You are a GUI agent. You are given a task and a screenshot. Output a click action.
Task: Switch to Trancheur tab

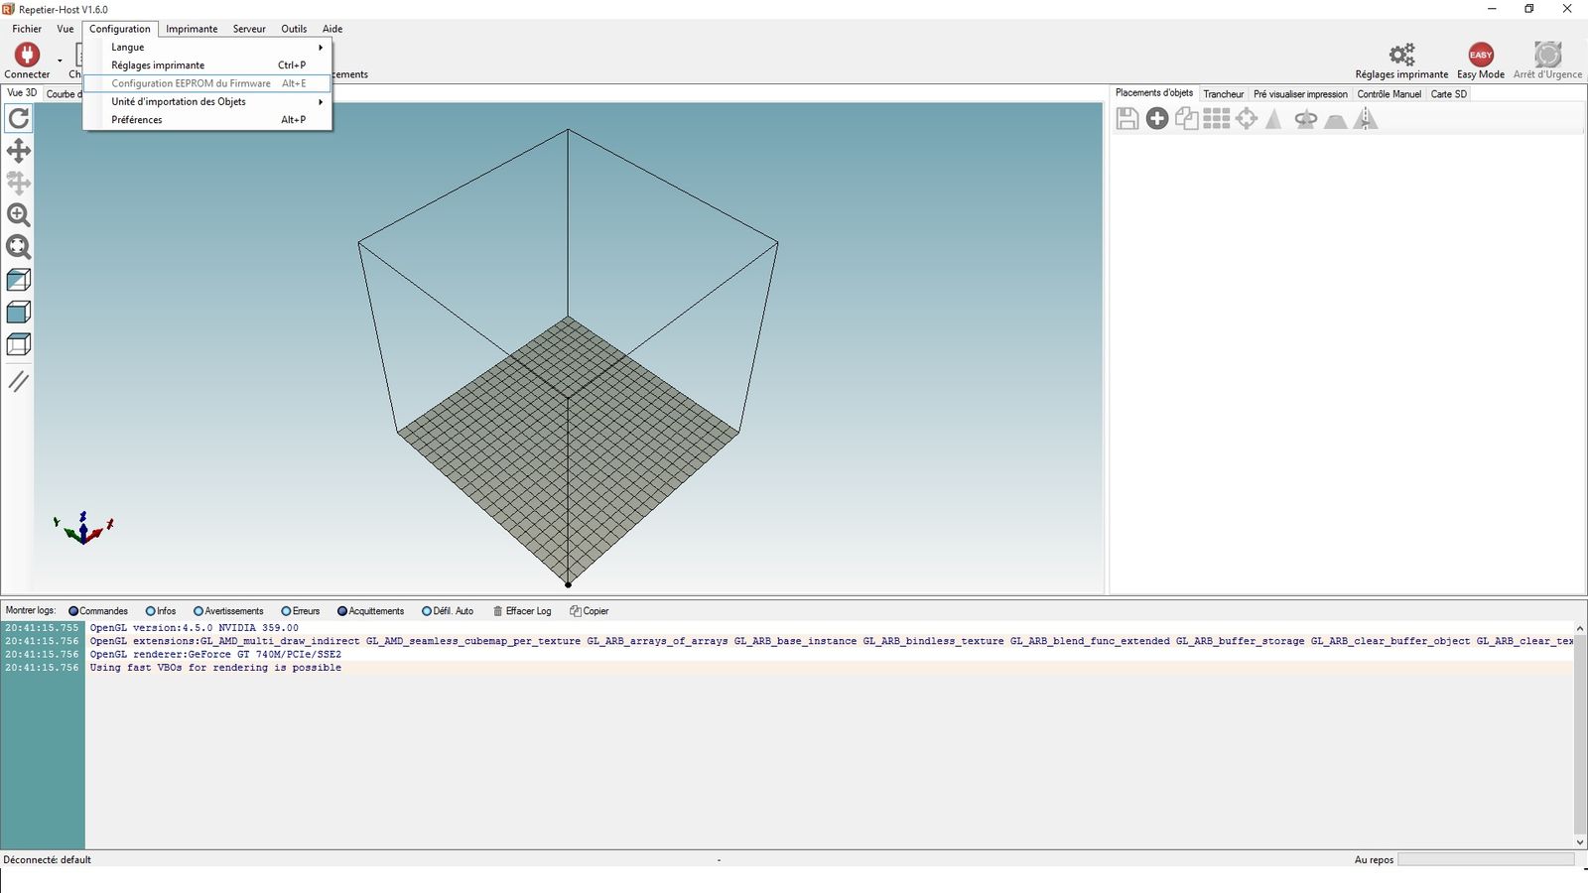pyautogui.click(x=1224, y=94)
